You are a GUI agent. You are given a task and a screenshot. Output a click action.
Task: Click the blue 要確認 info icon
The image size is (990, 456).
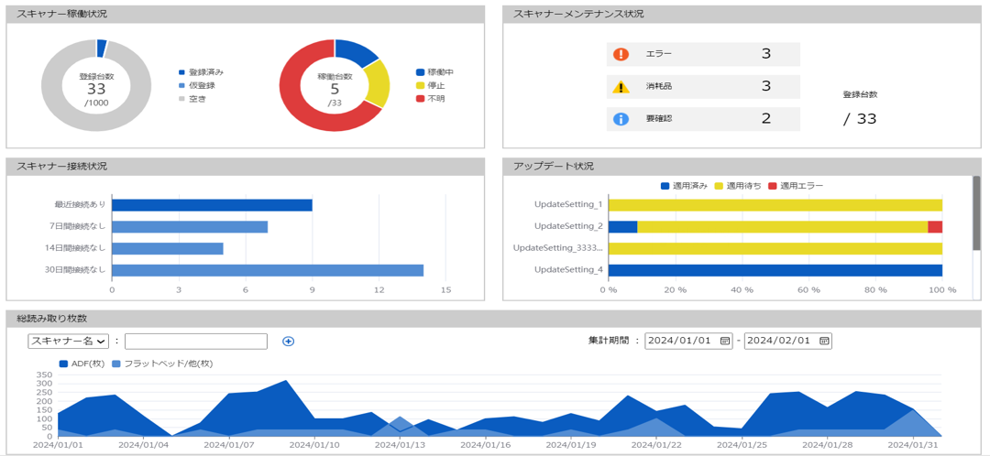(x=621, y=119)
